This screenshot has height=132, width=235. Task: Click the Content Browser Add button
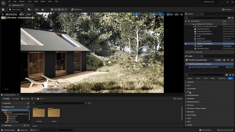6,99
